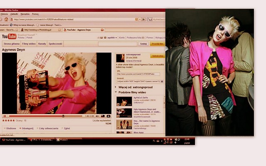Open 'Podręczna lista (0)' link

pos(135,38)
